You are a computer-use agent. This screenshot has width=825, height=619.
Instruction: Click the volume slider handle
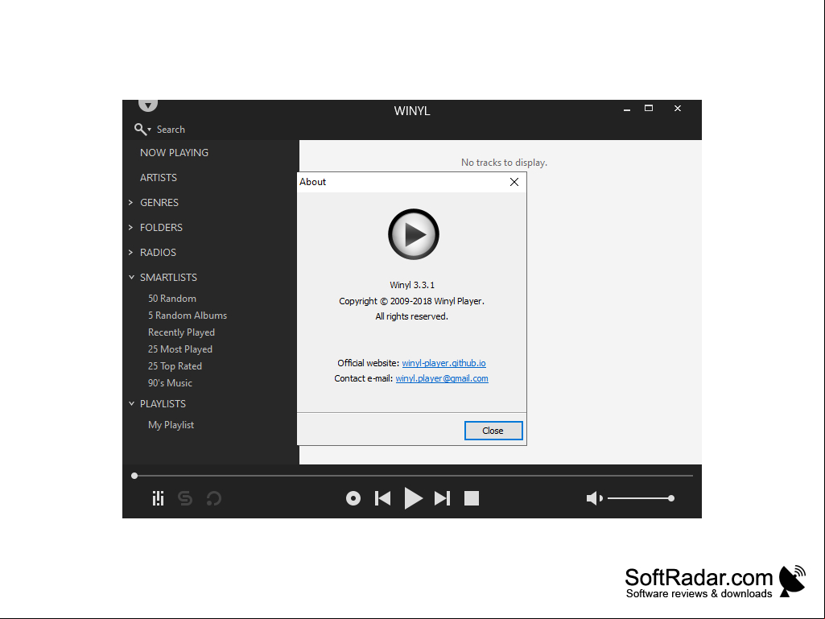point(670,498)
